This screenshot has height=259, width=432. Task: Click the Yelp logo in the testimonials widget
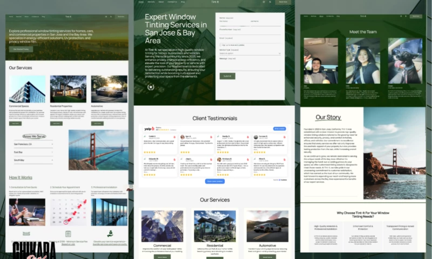pyautogui.click(x=150, y=129)
